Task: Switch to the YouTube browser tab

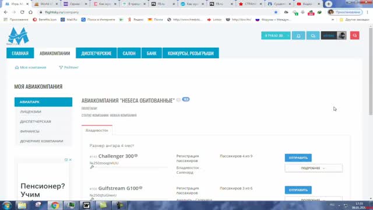Action: [x=308, y=4]
